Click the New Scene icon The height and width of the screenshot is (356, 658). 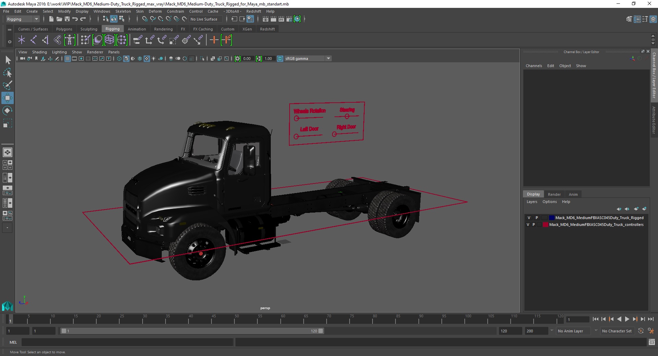(51, 19)
